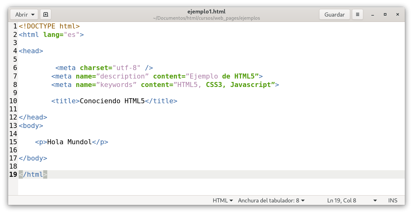Click the new document icon

[46, 14]
